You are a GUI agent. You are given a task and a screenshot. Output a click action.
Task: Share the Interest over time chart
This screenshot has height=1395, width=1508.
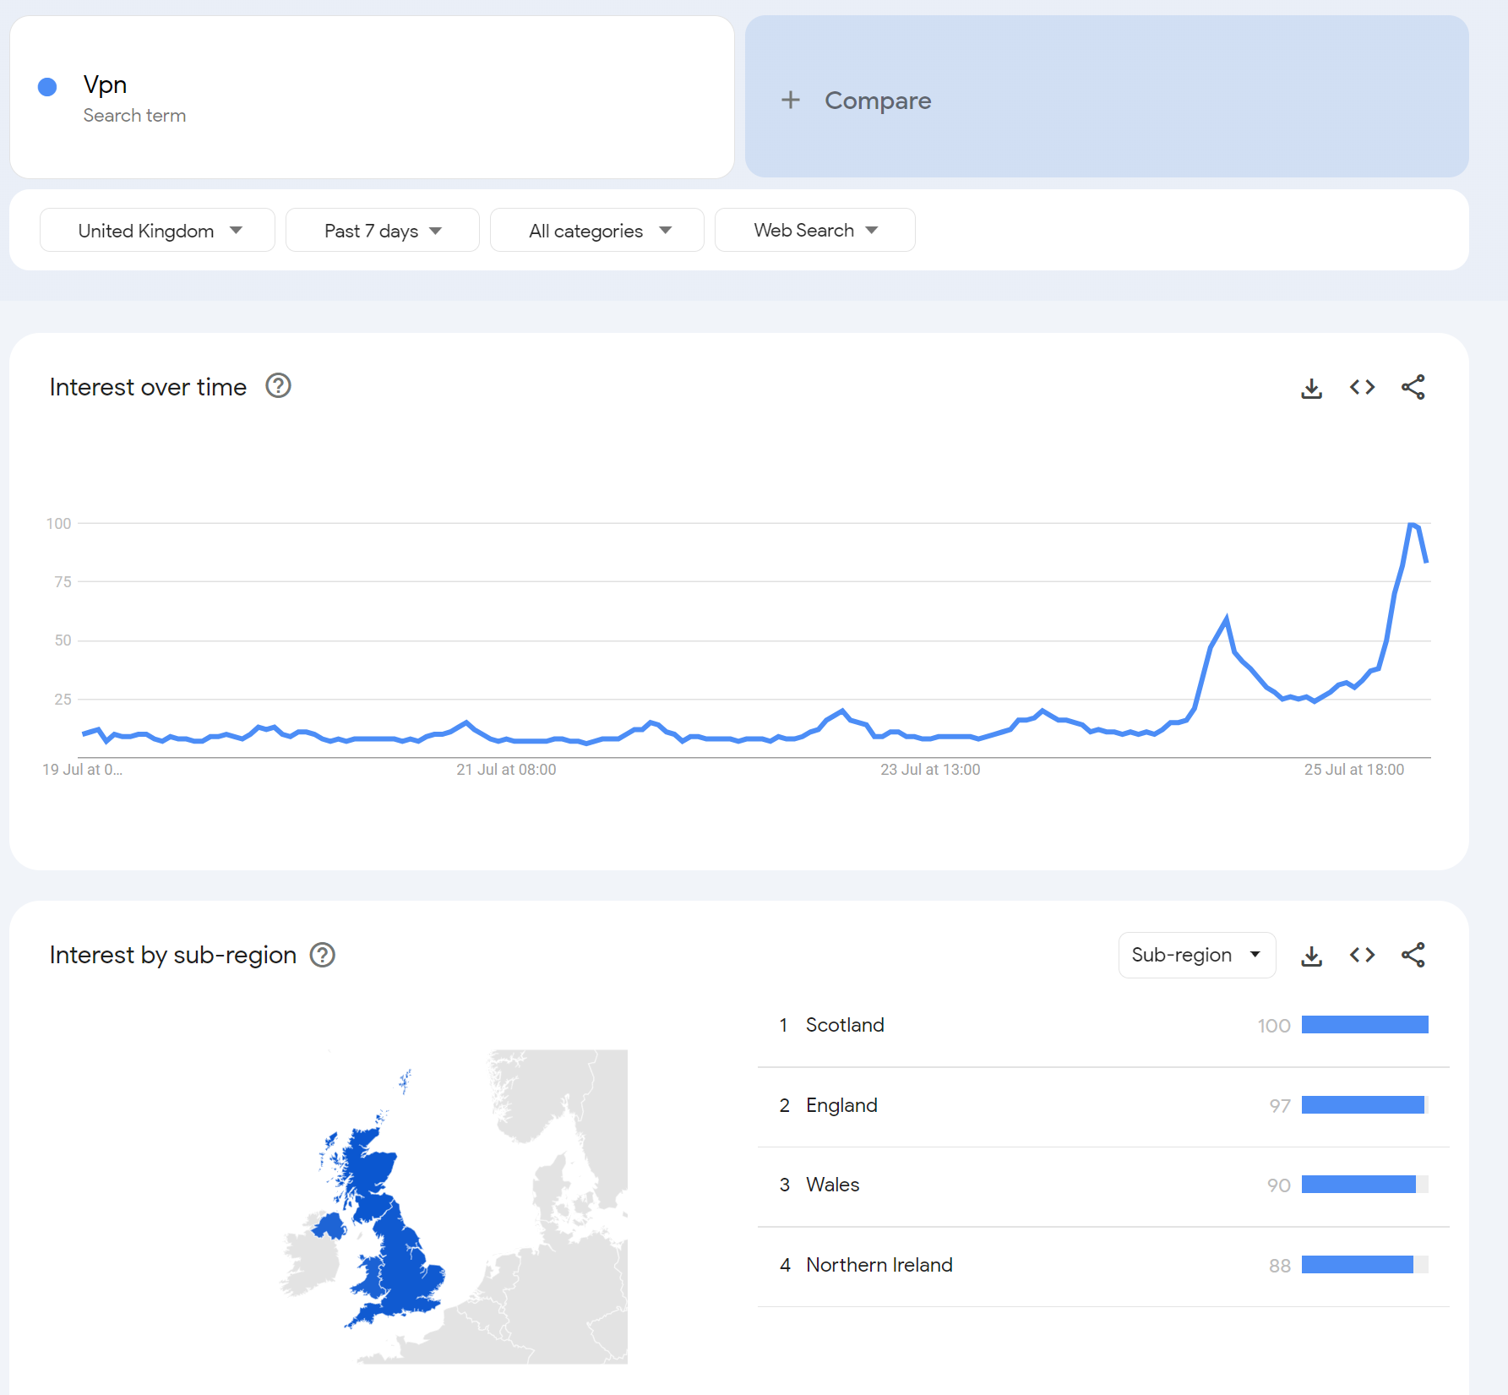pos(1413,387)
